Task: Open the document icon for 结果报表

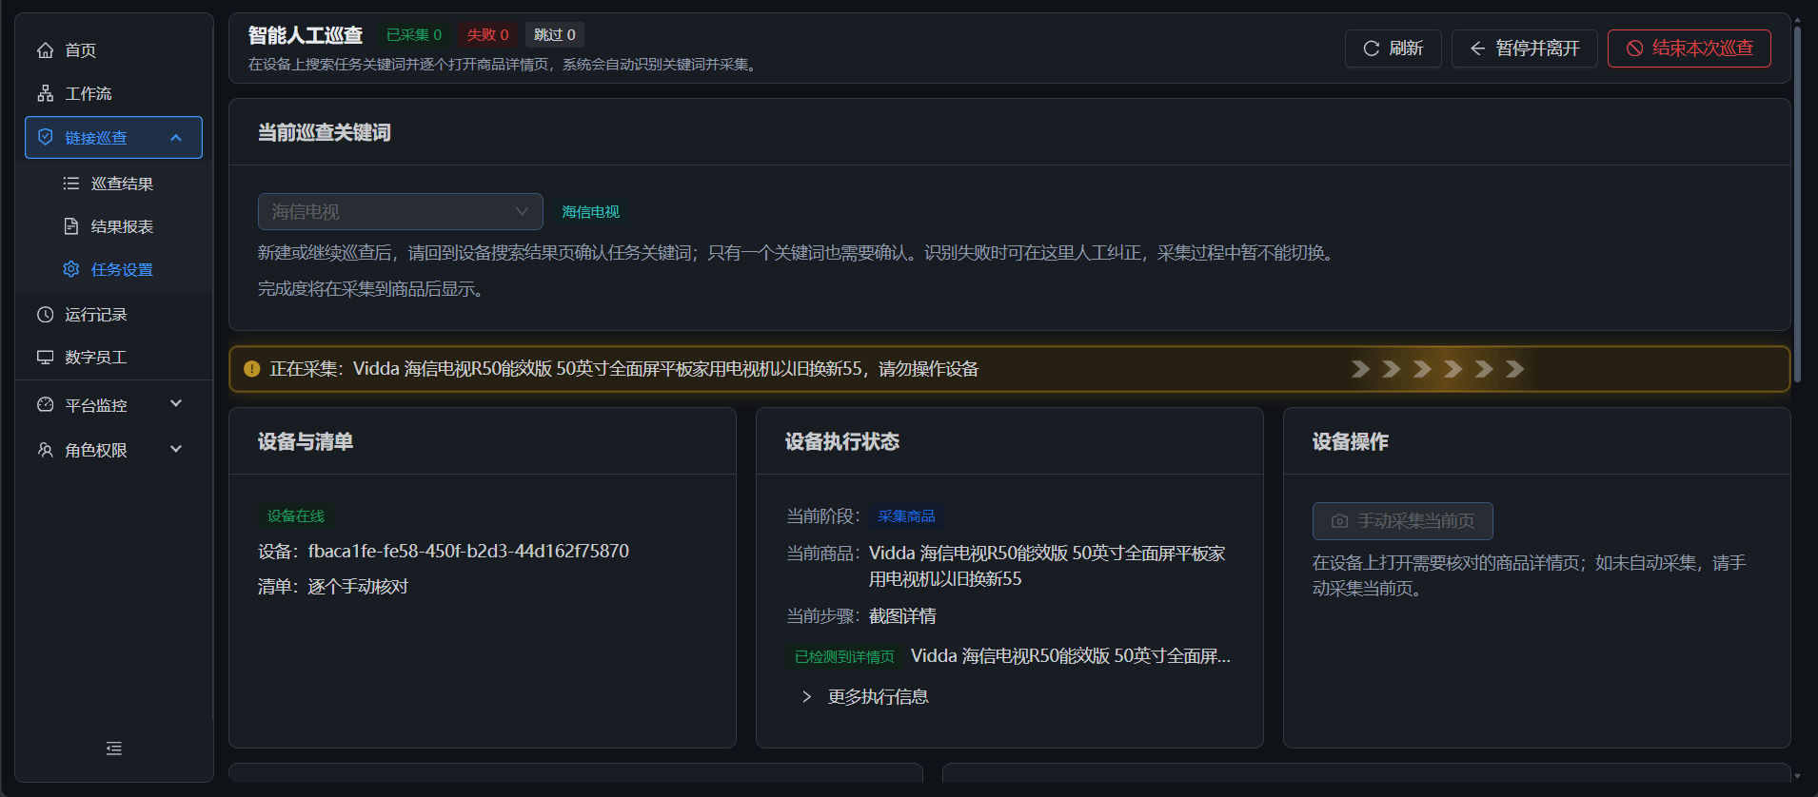Action: pyautogui.click(x=71, y=226)
